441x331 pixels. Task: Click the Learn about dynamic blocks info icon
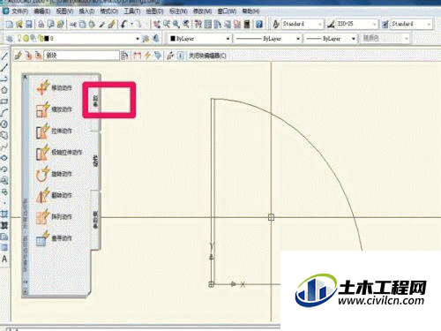pyautogui.click(x=181, y=56)
